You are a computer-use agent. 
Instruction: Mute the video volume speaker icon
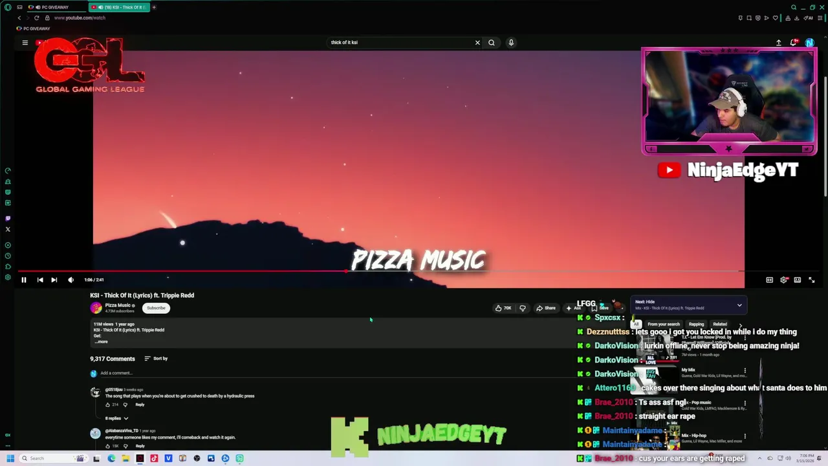pos(71,280)
